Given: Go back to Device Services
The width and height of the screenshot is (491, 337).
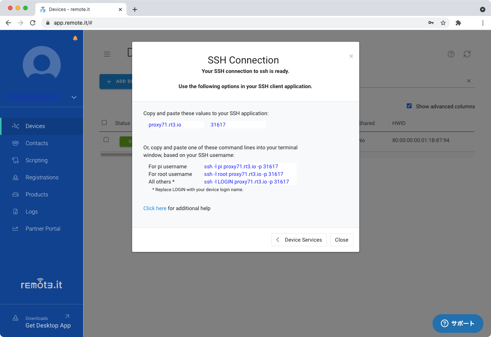Looking at the screenshot, I should (x=299, y=240).
